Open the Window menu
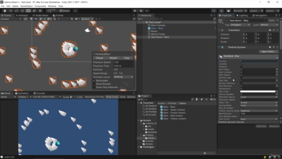This screenshot has height=159, width=282. click(x=52, y=6)
